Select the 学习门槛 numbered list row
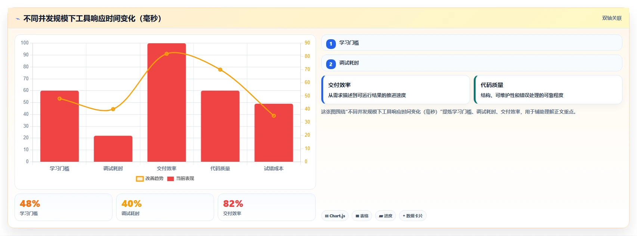This screenshot has height=236, width=637. point(472,43)
